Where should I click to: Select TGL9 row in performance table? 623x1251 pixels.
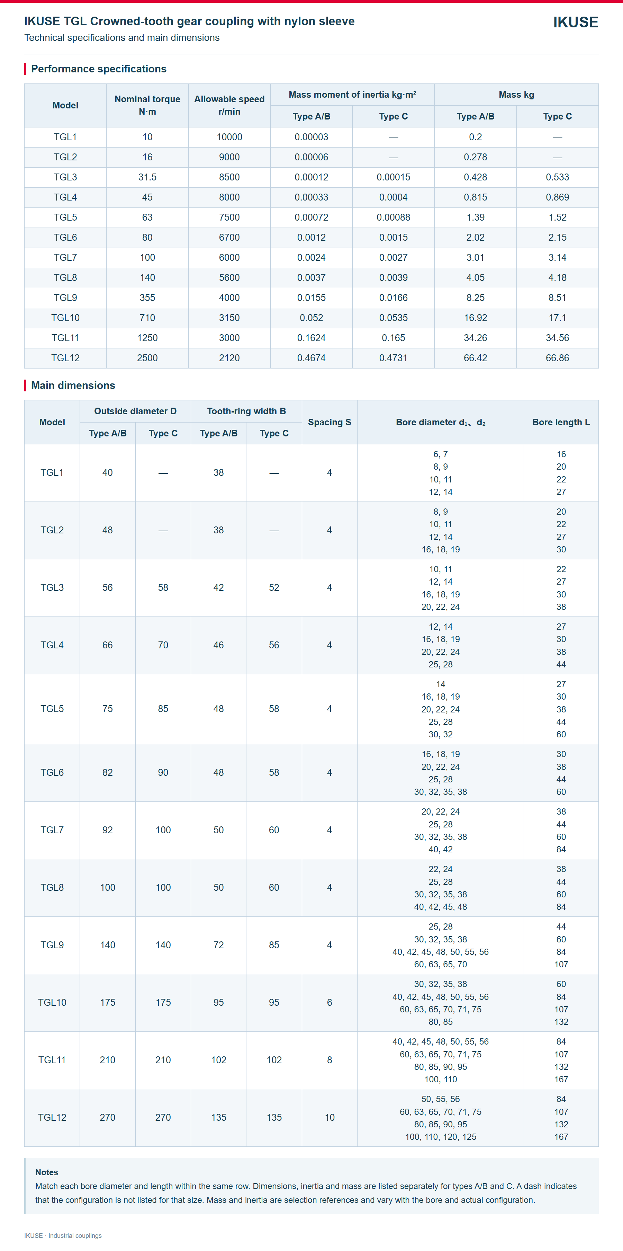point(311,298)
